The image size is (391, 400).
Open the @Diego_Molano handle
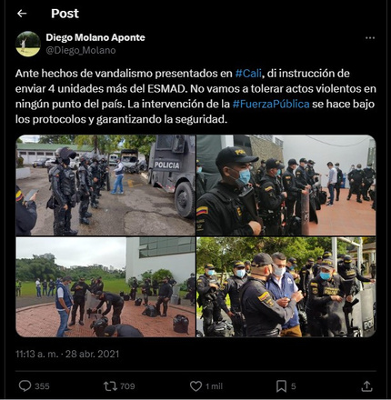tap(81, 50)
